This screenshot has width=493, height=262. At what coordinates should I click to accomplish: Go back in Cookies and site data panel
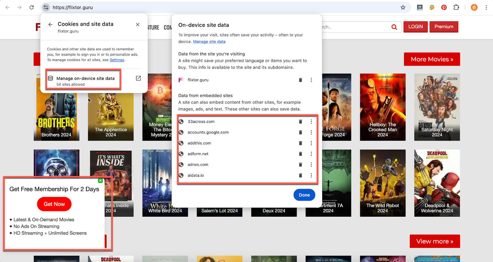[51, 24]
